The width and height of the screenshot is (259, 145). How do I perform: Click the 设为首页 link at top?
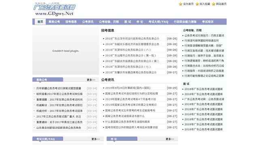pos(188,4)
